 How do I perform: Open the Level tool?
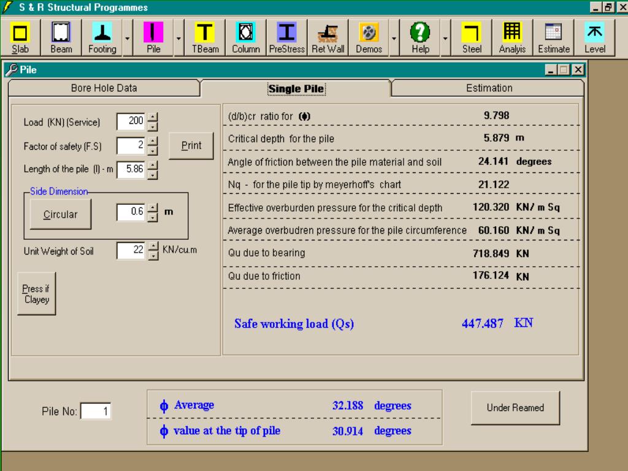pyautogui.click(x=594, y=37)
